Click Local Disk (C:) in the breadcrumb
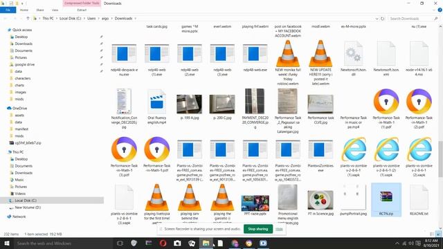Image resolution: width=443 pixels, height=249 pixels. pyautogui.click(x=70, y=19)
